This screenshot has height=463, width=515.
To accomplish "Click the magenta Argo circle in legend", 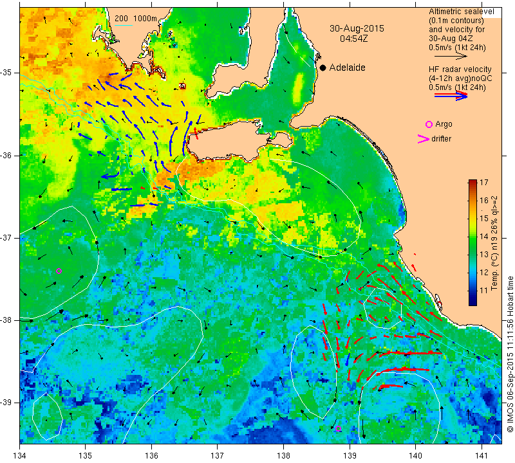I will tap(429, 124).
